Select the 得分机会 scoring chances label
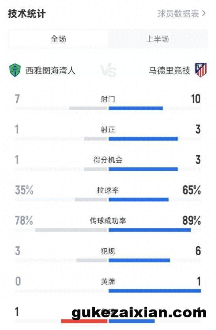Viewport: 216px width, 330px height. tap(108, 160)
